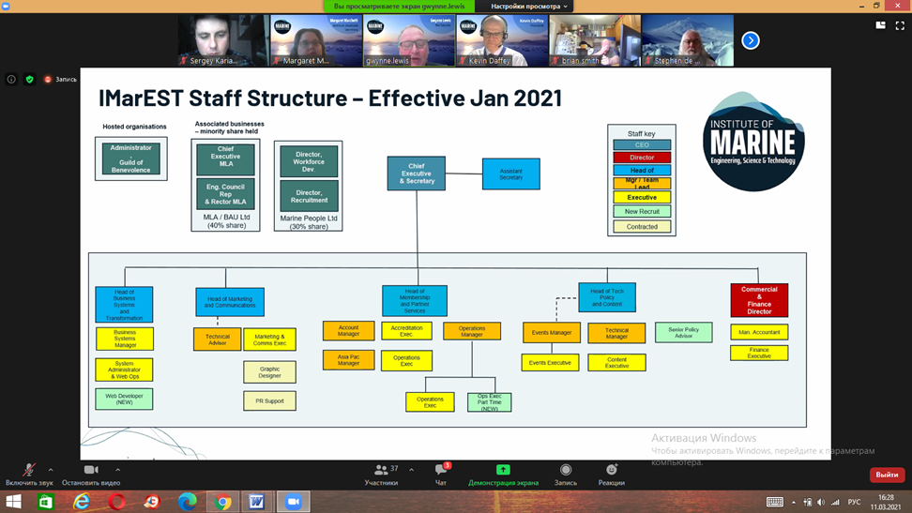
Task: Click the Events Manager box
Action: click(552, 333)
